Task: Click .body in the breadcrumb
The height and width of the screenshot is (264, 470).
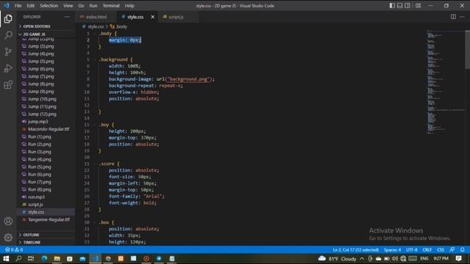Action: tap(121, 26)
